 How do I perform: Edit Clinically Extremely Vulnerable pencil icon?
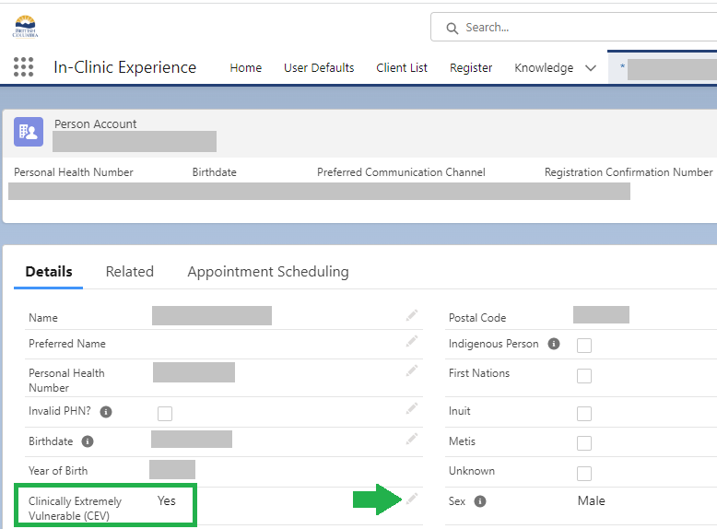pyautogui.click(x=412, y=499)
